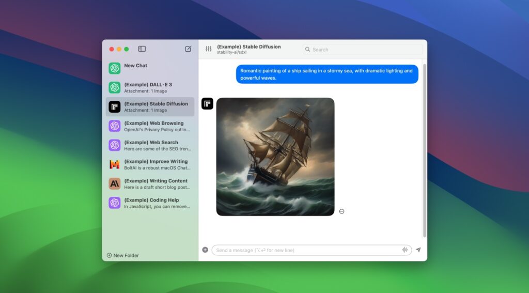This screenshot has height=293, width=529.
Task: Select (Example) Writing Content conversation
Action: pyautogui.click(x=150, y=183)
